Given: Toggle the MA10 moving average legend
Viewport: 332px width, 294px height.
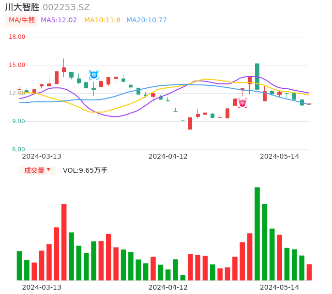Looking at the screenshot, I should click(102, 20).
